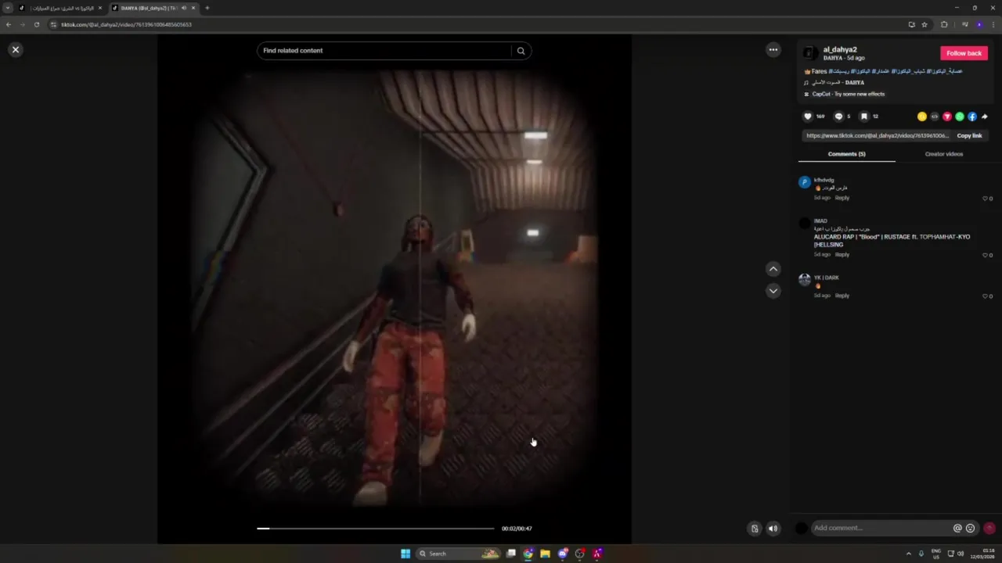Toggle the auto-scroll icon beside volume
Viewport: 1002px width, 563px height.
[x=754, y=529]
